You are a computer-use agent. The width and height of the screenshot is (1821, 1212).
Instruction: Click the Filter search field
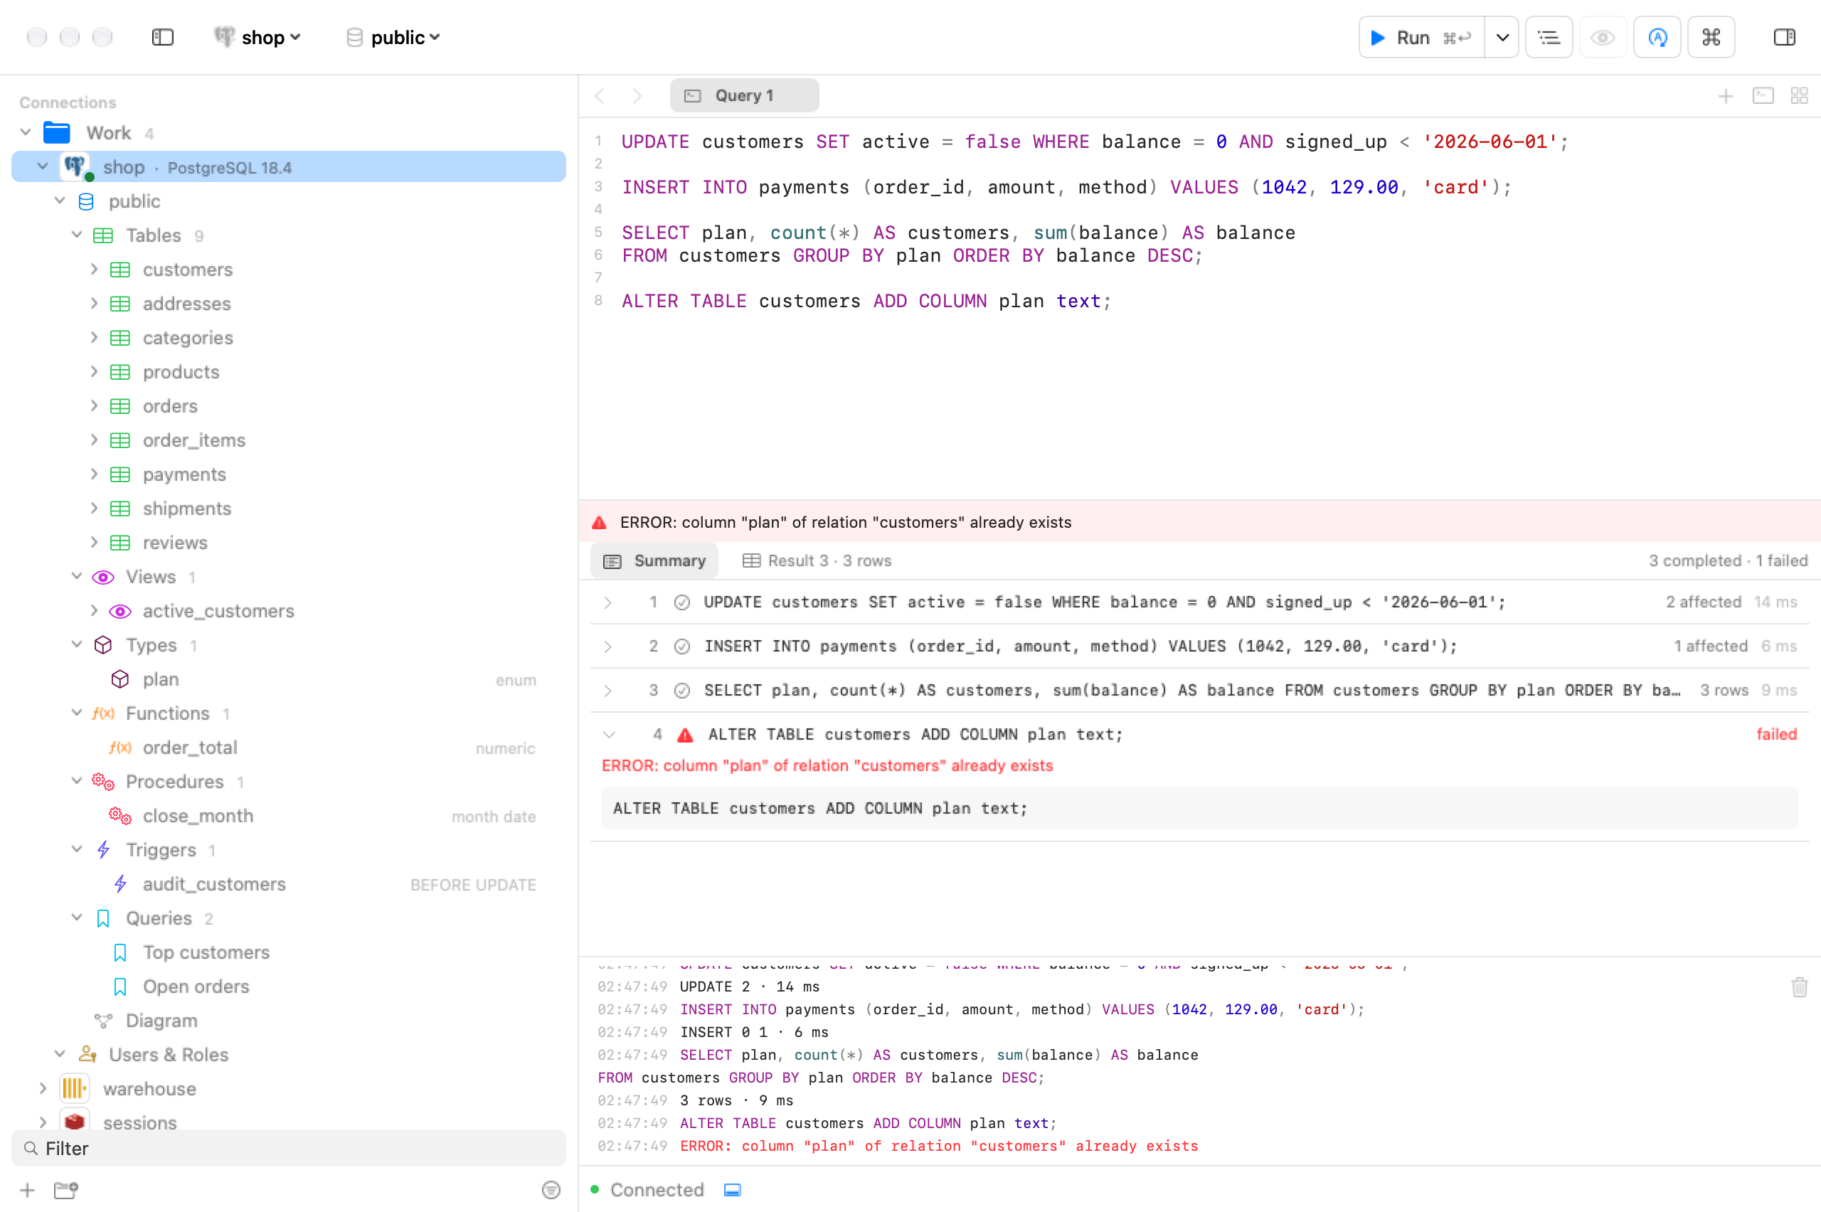pyautogui.click(x=288, y=1148)
